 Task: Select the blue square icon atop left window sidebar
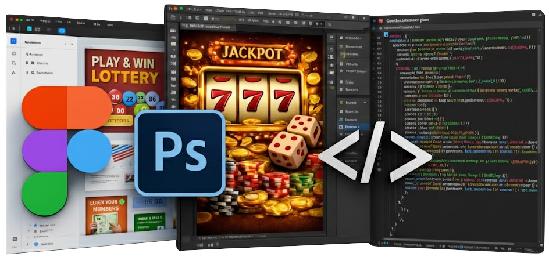[13, 41]
